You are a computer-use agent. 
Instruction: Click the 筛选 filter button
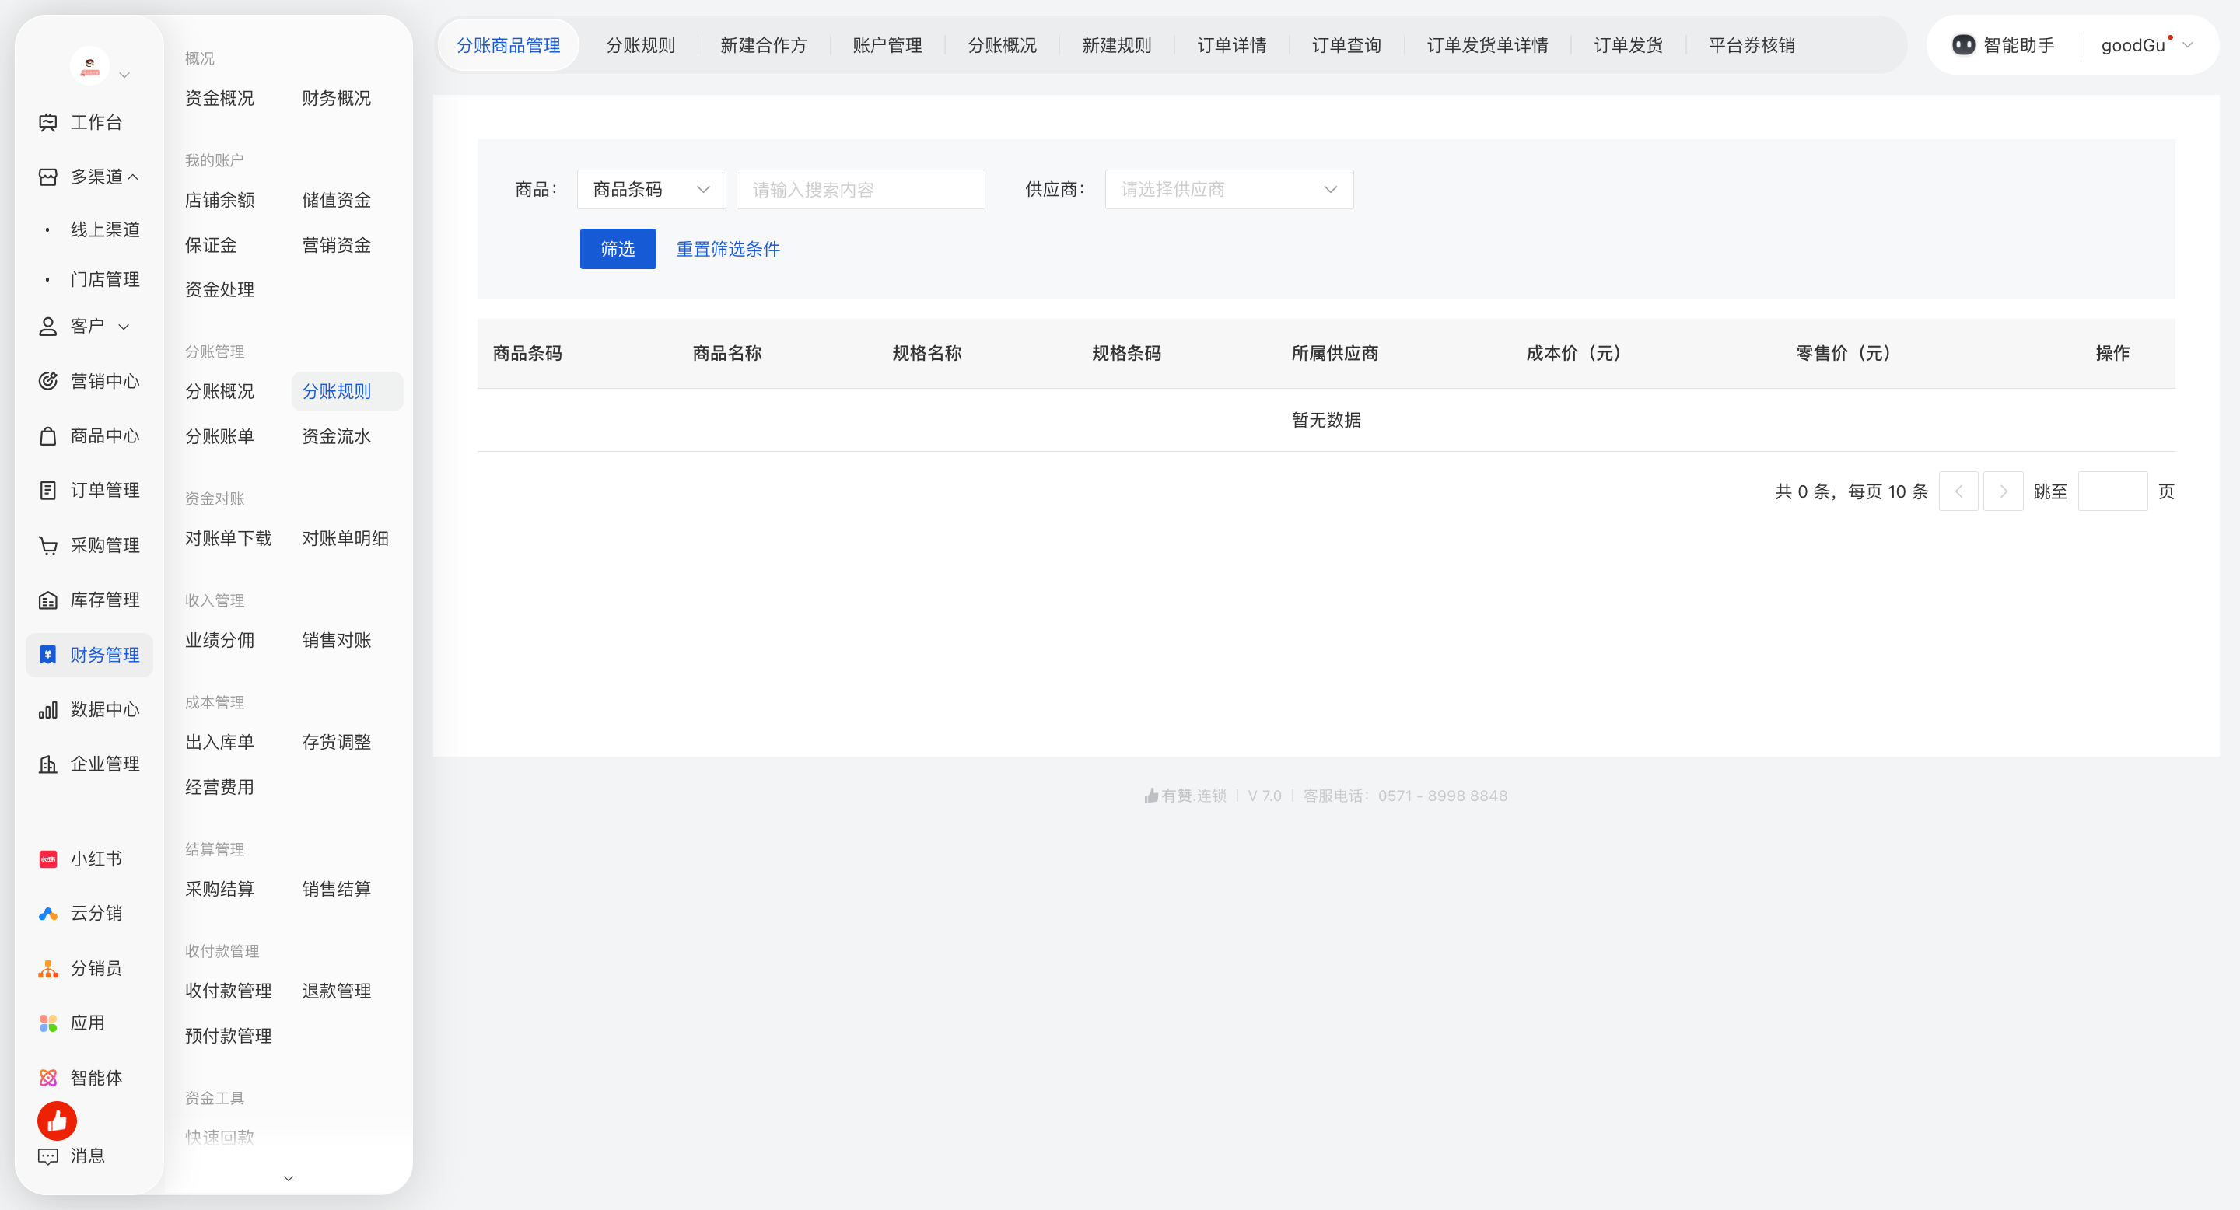click(x=618, y=250)
